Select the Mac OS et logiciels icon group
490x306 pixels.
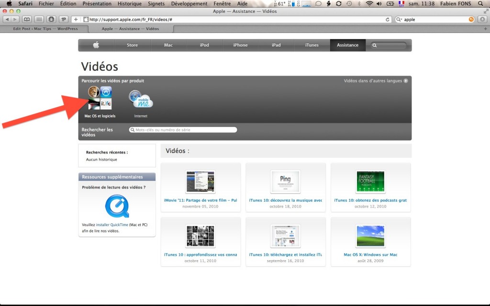click(100, 98)
